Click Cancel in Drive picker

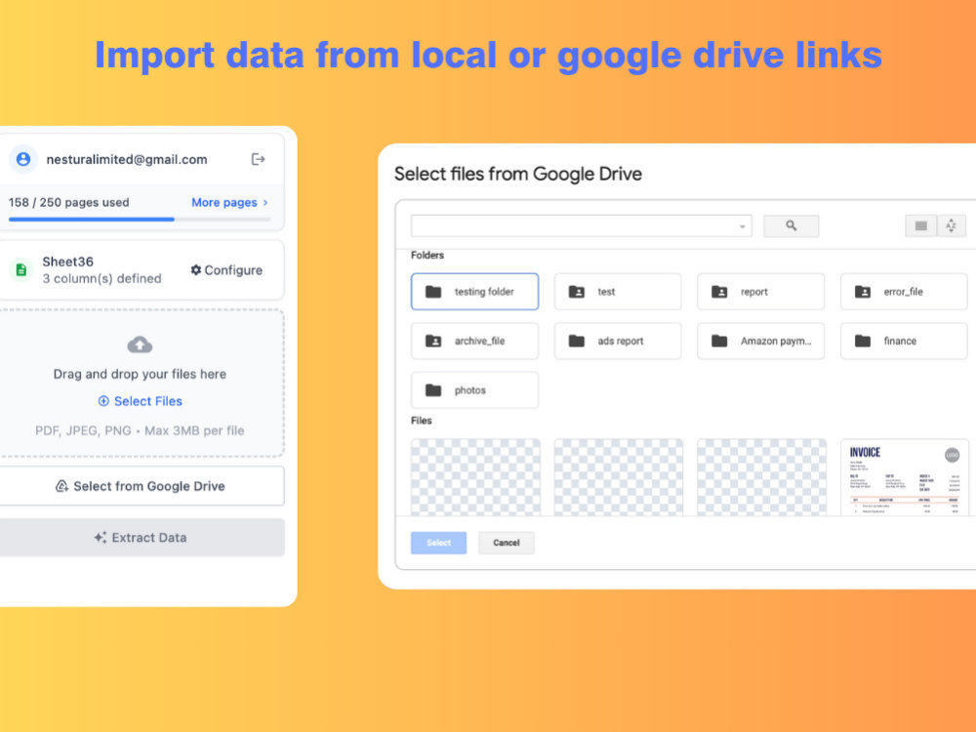(x=506, y=543)
